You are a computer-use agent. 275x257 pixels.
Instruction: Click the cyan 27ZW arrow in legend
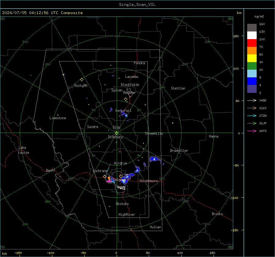coord(252,116)
